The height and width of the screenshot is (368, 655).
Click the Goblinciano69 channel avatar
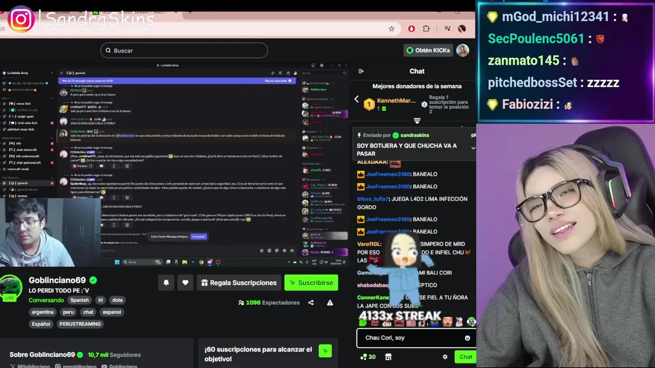(11, 287)
